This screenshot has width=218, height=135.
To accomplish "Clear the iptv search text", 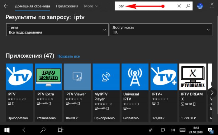I will click(x=179, y=6).
